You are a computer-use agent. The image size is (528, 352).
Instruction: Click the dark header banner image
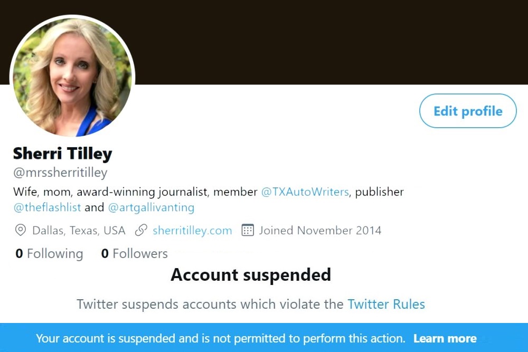[327, 41]
